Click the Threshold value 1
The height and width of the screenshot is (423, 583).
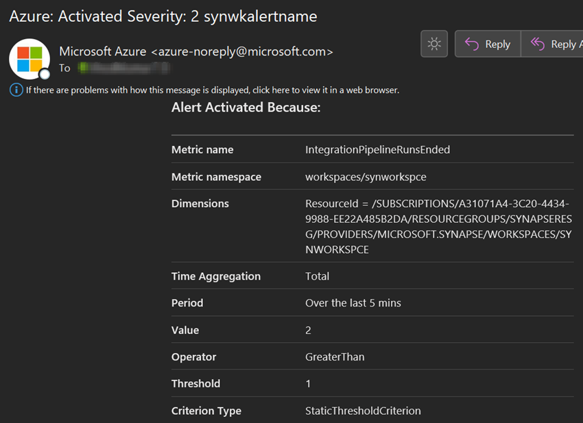click(x=308, y=383)
